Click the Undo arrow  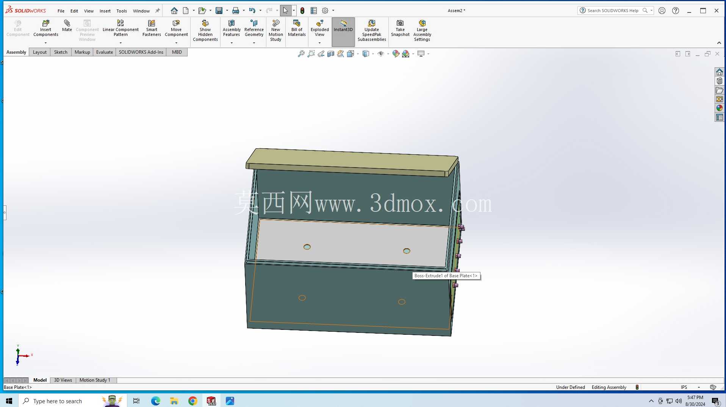coord(252,11)
